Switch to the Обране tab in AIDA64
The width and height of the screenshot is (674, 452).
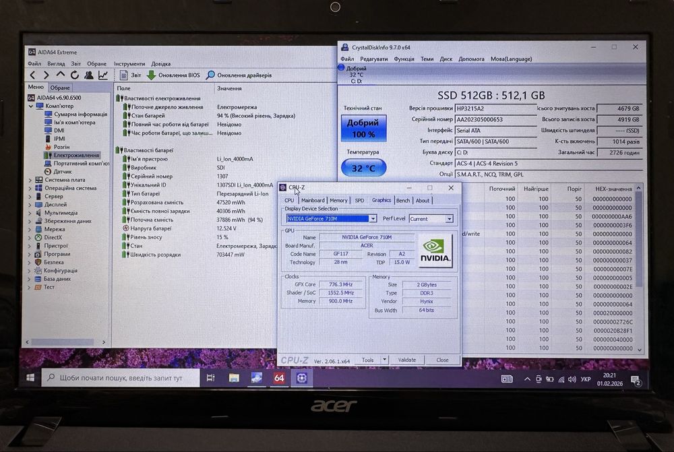60,88
